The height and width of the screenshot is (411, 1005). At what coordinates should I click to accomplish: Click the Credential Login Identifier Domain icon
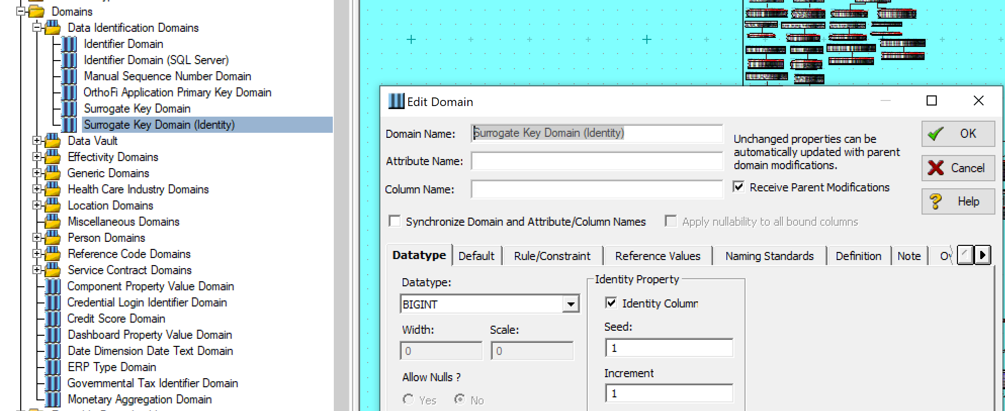click(53, 302)
